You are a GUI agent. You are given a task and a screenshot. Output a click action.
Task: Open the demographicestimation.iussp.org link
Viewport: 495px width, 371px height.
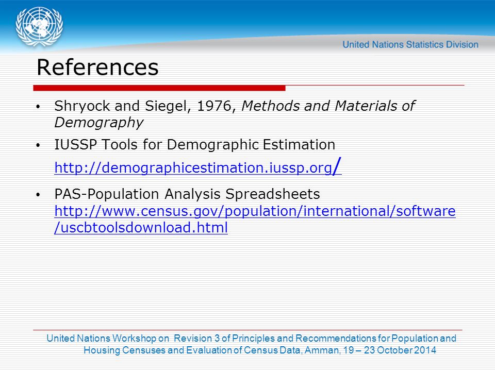(197, 166)
